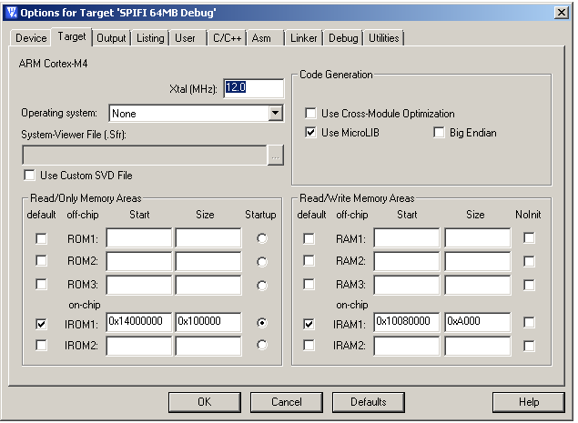The image size is (578, 423).
Task: Check the ROM1 default checkbox
Action: (x=41, y=238)
